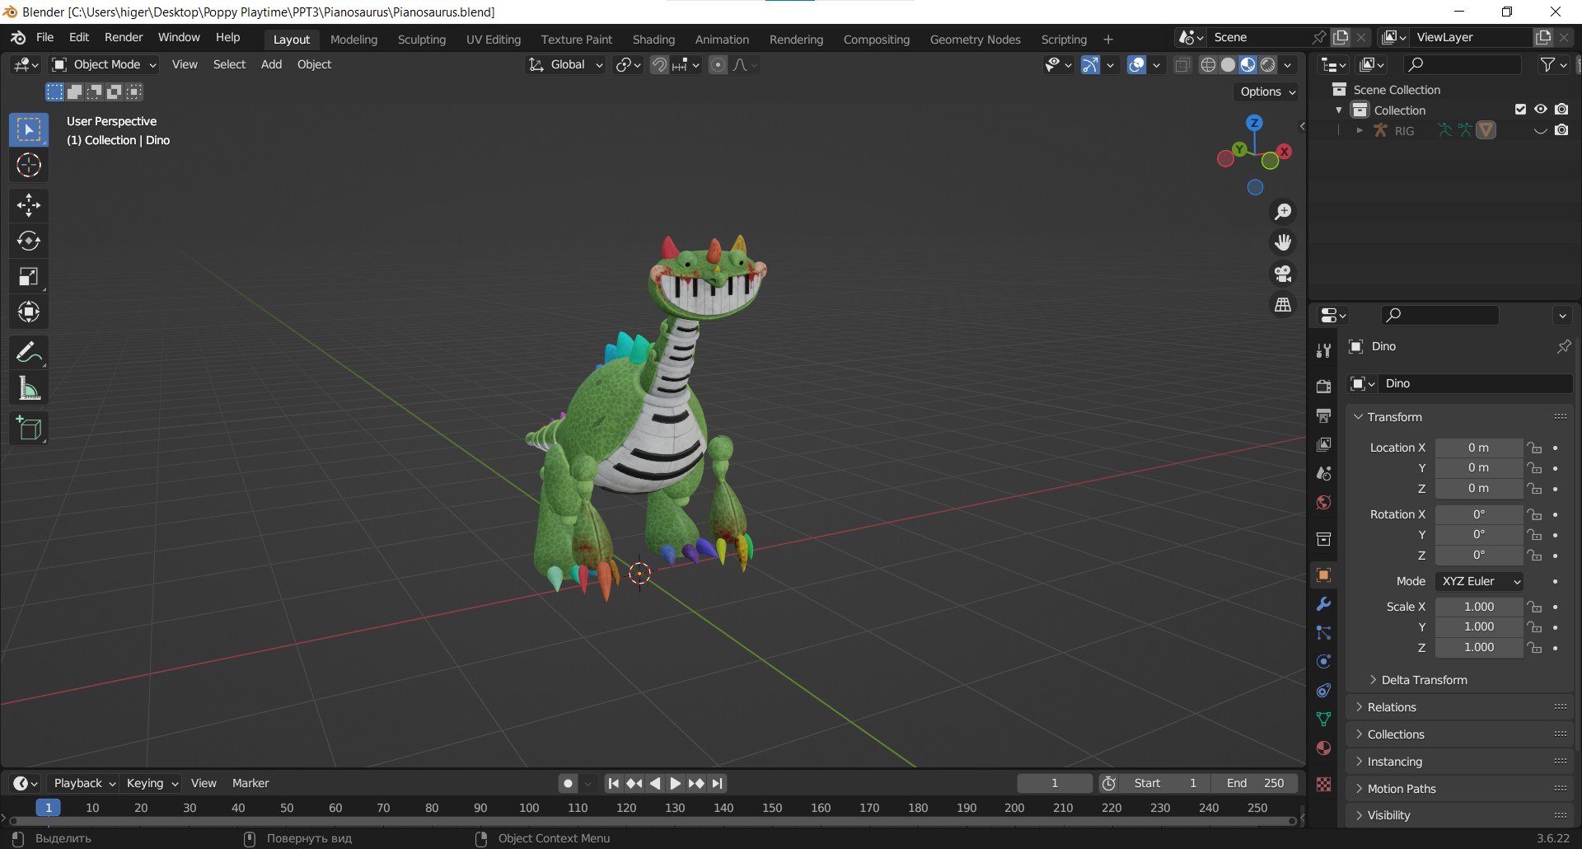Expand the Collections panel
This screenshot has width=1582, height=849.
tap(1460, 734)
